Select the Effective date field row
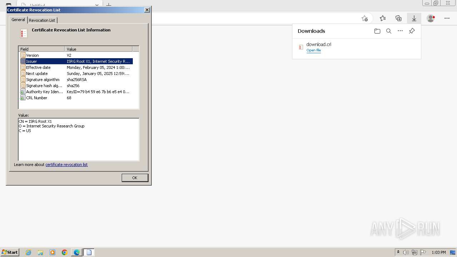The height and width of the screenshot is (257, 457). coord(76,67)
